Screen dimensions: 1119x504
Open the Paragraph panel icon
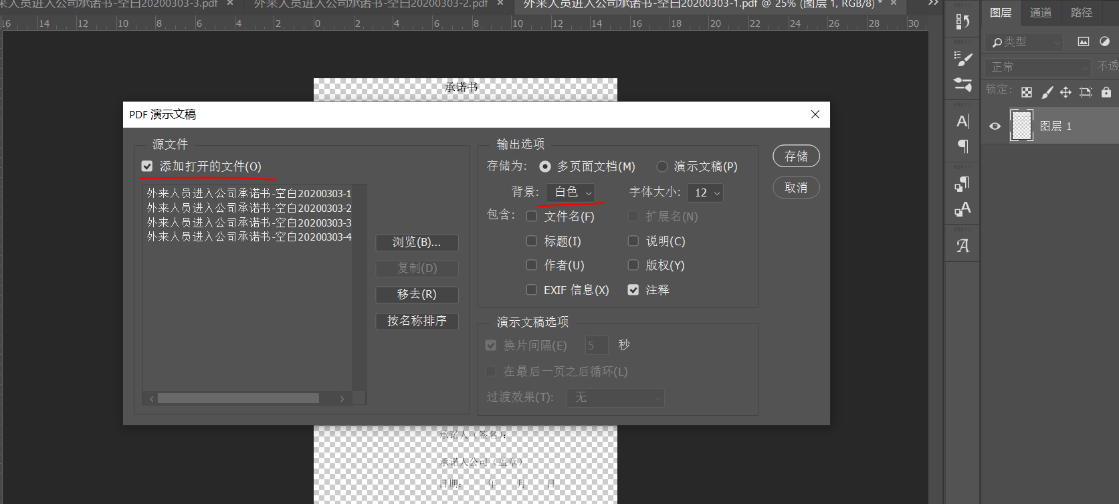point(962,146)
